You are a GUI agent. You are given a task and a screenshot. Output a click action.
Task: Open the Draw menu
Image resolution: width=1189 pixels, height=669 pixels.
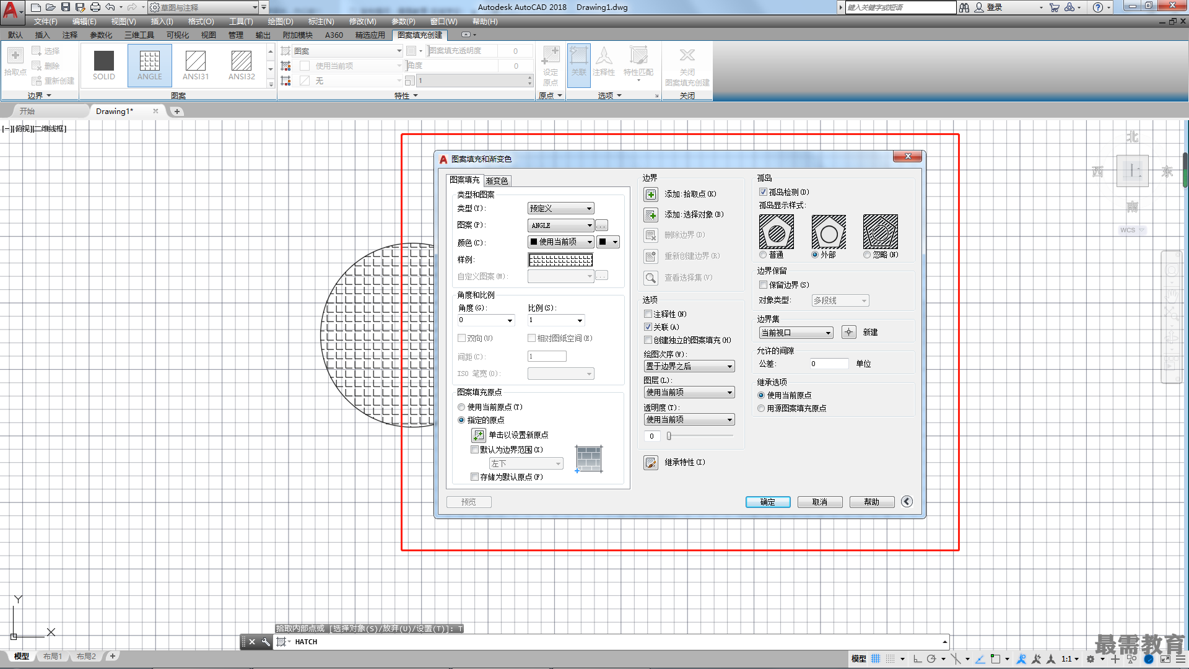click(x=281, y=22)
